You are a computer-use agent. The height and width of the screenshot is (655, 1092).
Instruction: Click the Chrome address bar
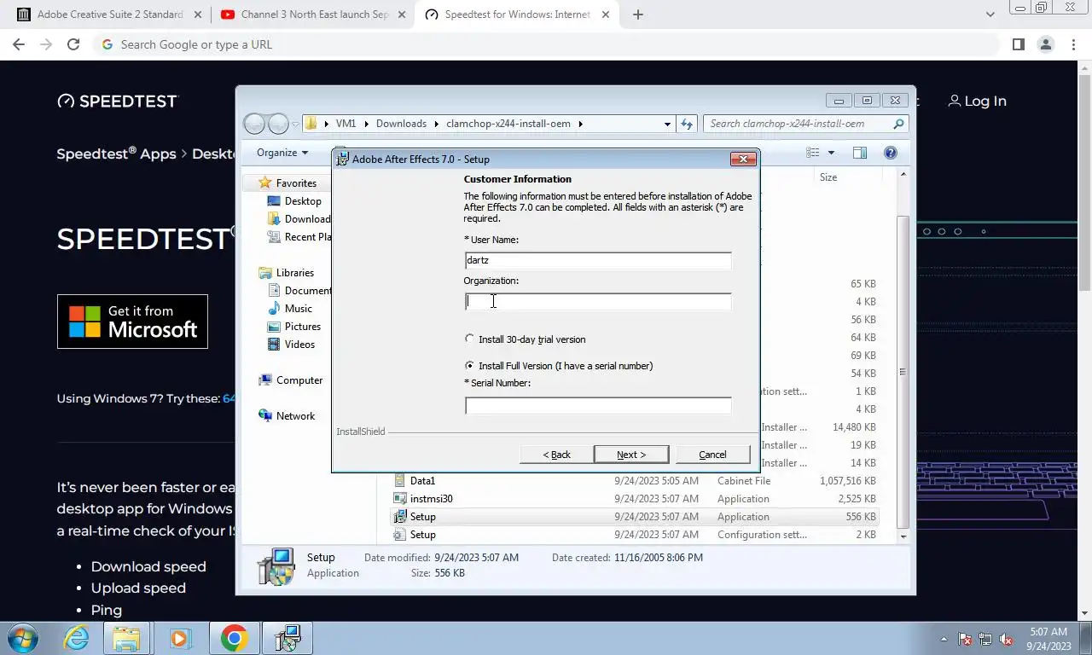(x=546, y=44)
